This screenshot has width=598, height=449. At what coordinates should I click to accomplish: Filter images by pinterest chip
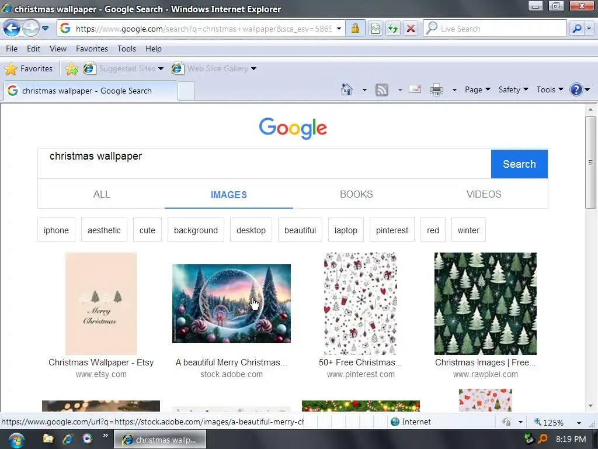(x=392, y=230)
